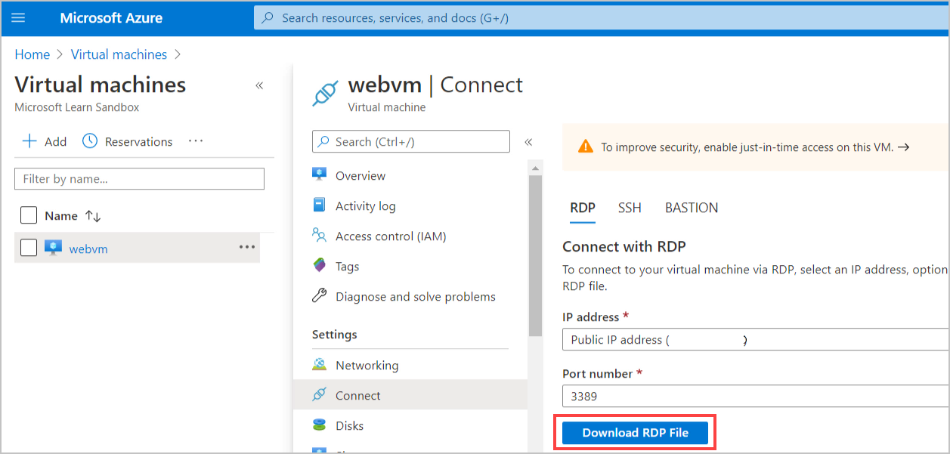Open Overview menu item
Screen dimensions: 950x454
[361, 175]
